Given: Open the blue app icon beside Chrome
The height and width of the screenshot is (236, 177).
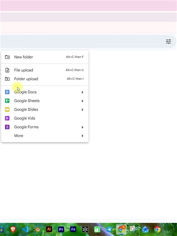Looking at the screenshot, I should point(145,230).
